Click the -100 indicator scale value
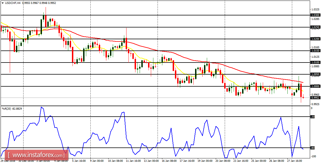Screen dimensions: 321x164 point(313,156)
